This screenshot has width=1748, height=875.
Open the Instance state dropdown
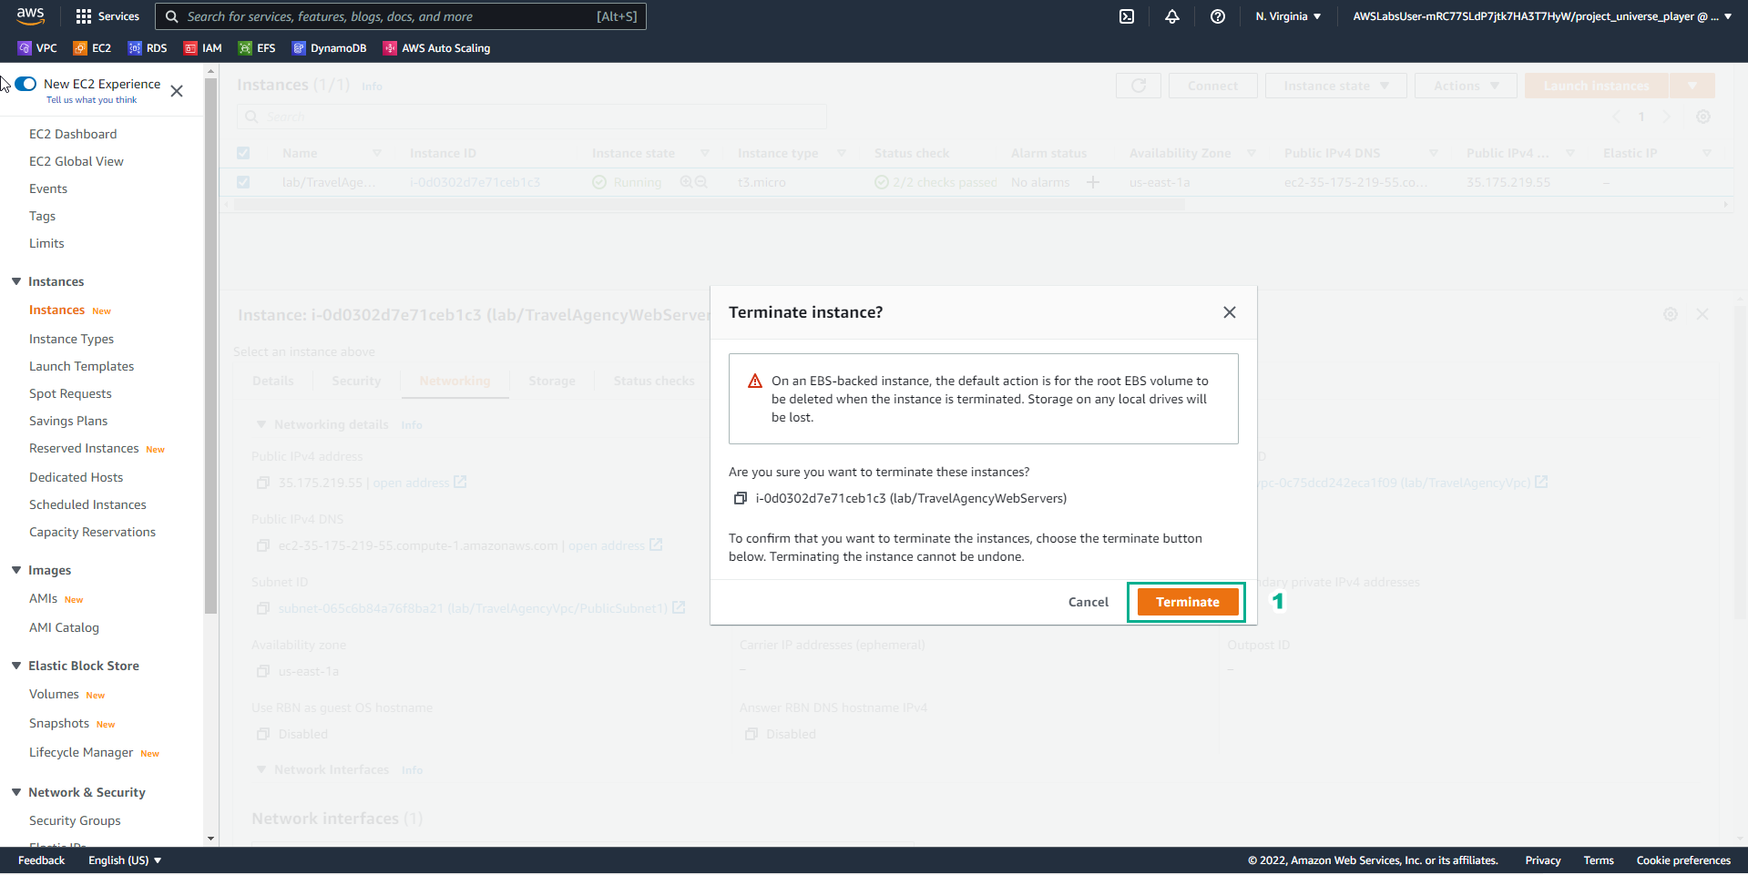coord(1336,86)
